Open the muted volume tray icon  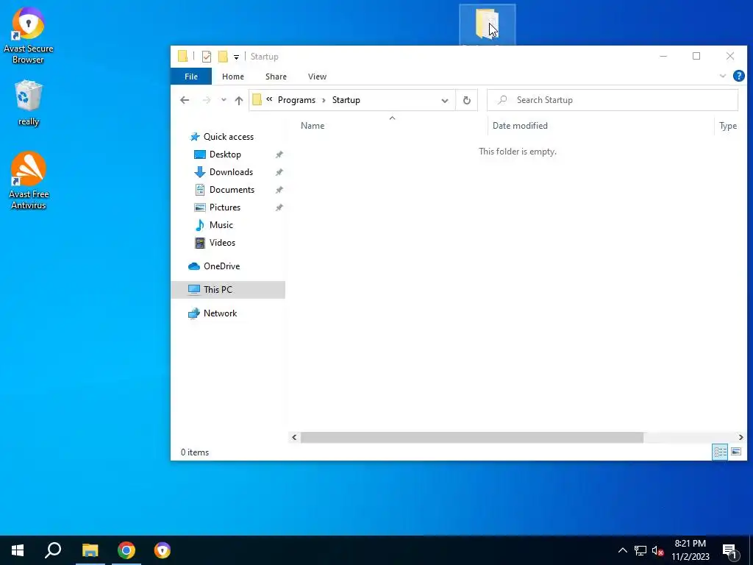pos(658,550)
